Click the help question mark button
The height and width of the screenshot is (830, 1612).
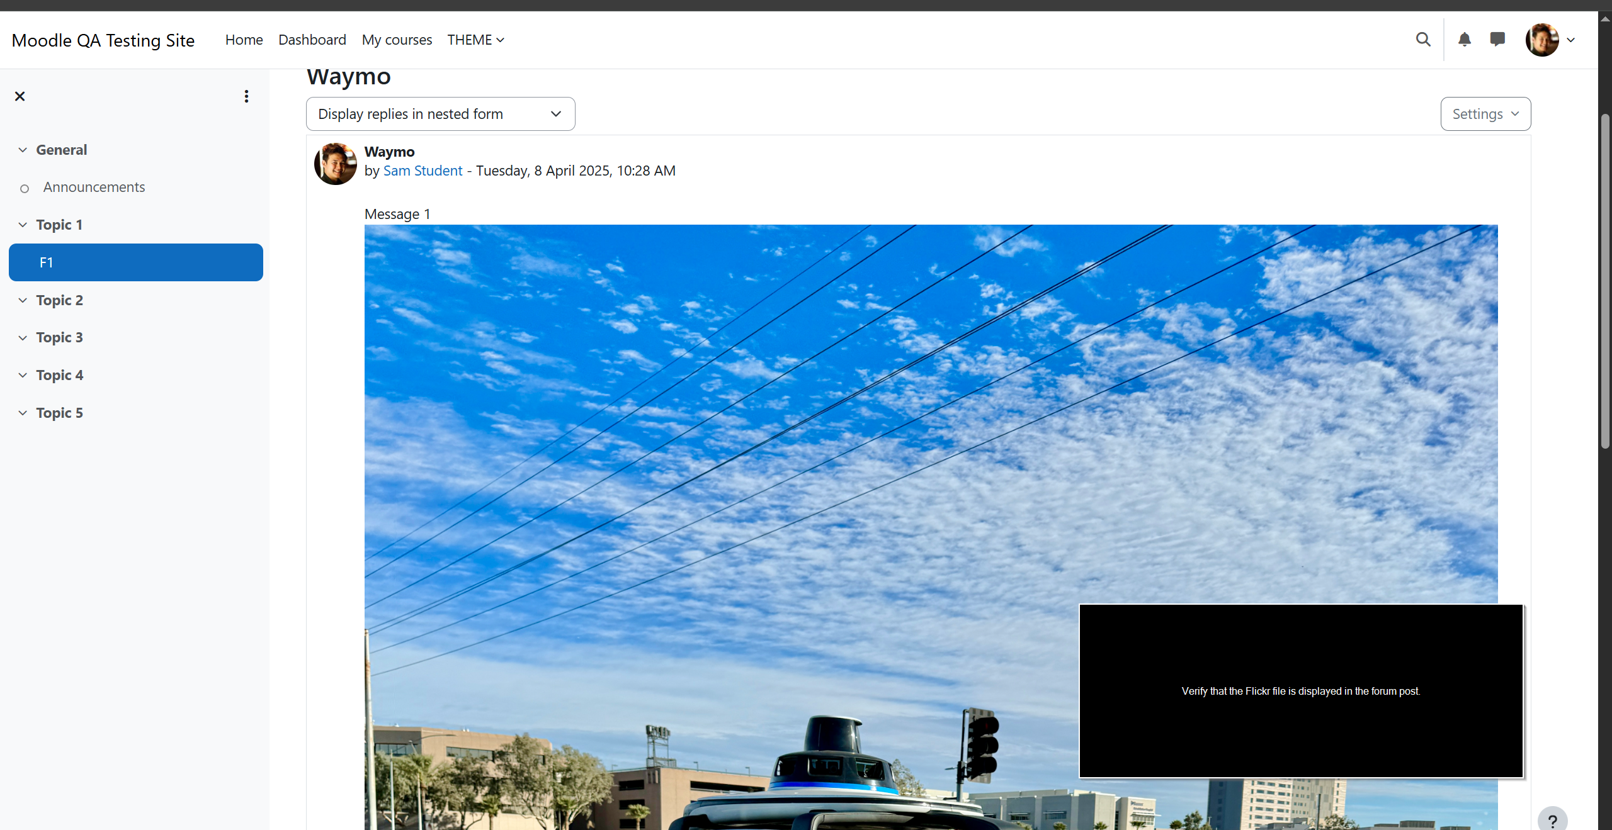(1553, 821)
